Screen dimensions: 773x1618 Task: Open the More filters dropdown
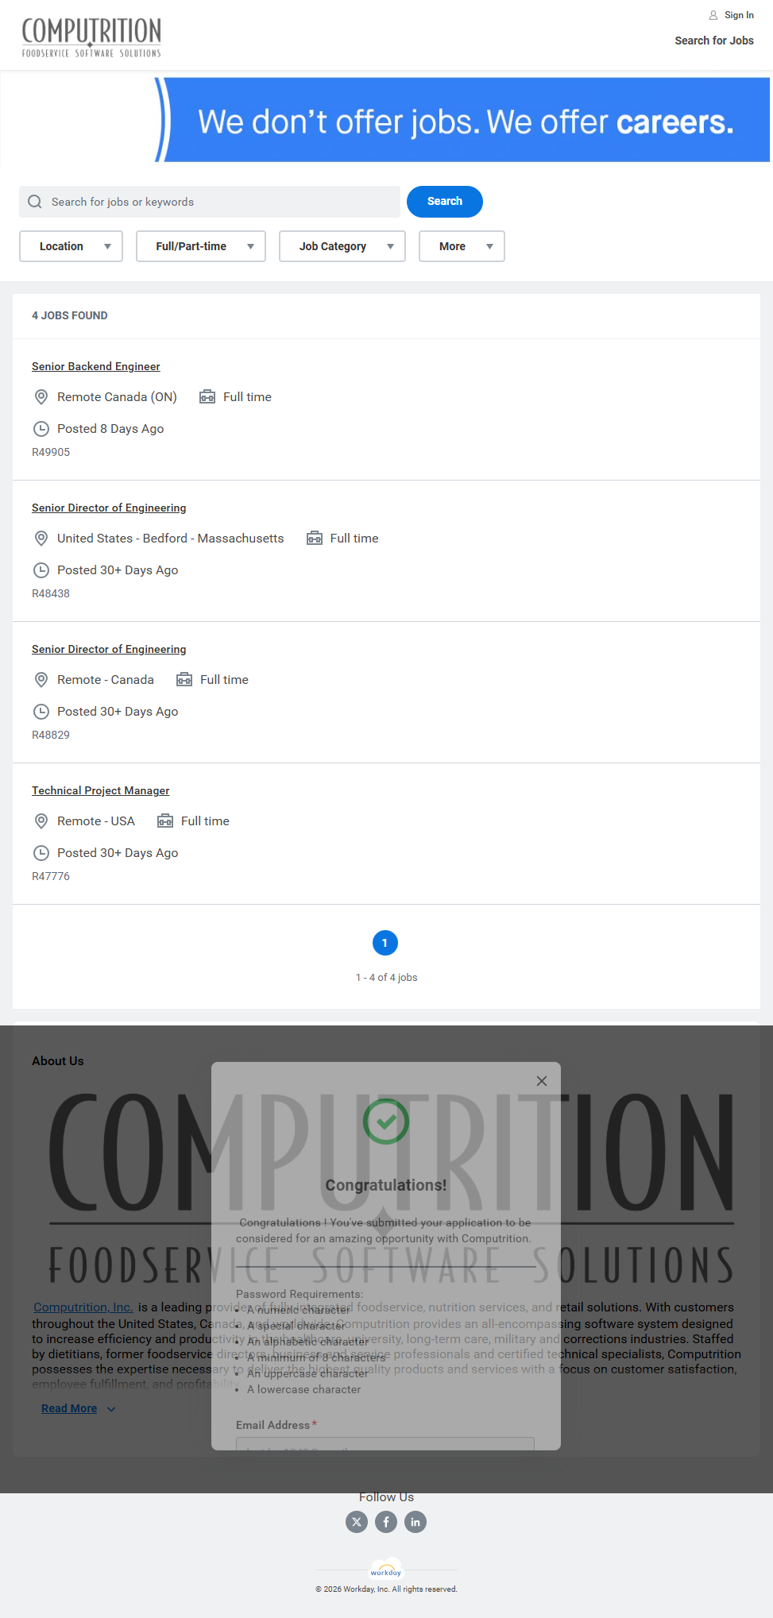point(461,246)
